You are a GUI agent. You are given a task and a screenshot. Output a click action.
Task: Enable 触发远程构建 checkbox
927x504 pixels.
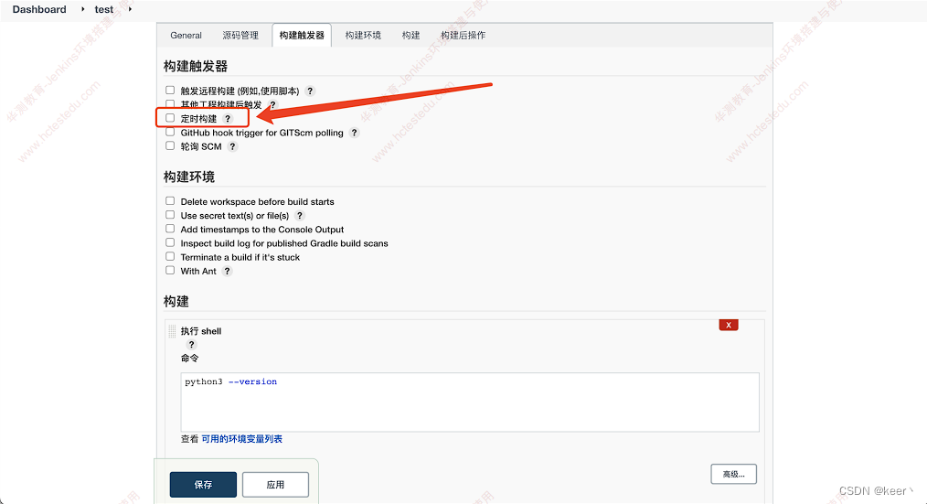point(170,91)
